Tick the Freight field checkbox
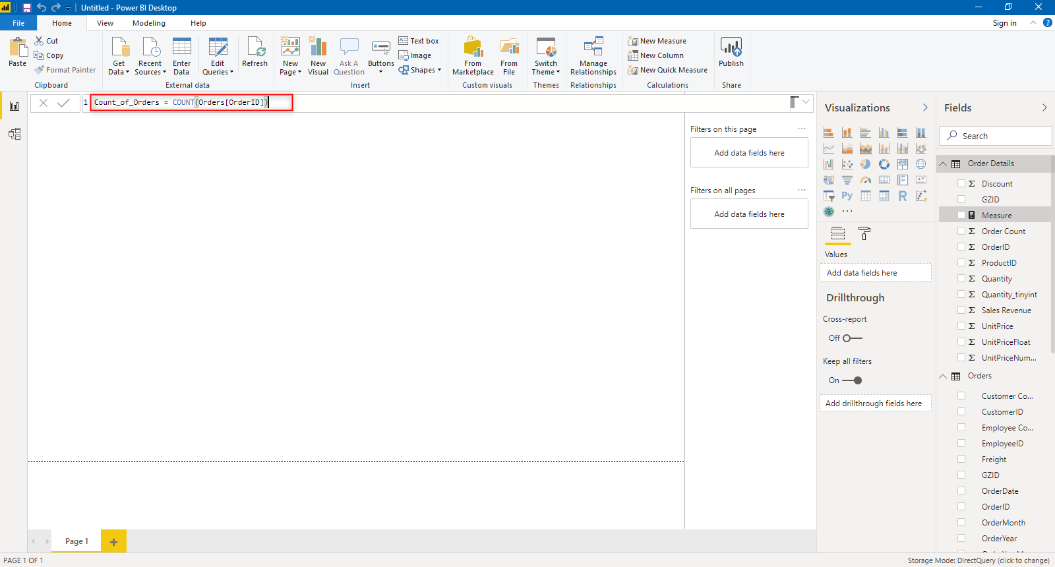The height and width of the screenshot is (567, 1055). click(x=961, y=460)
